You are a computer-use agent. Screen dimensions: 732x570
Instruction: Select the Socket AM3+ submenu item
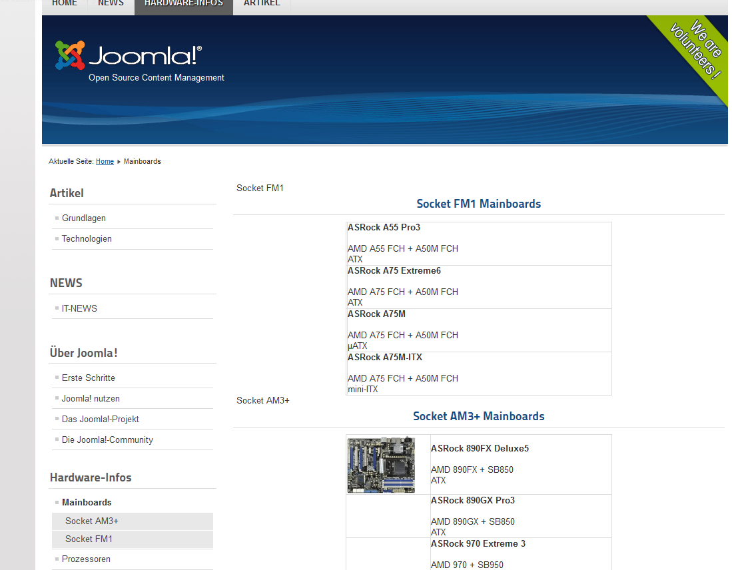point(133,521)
